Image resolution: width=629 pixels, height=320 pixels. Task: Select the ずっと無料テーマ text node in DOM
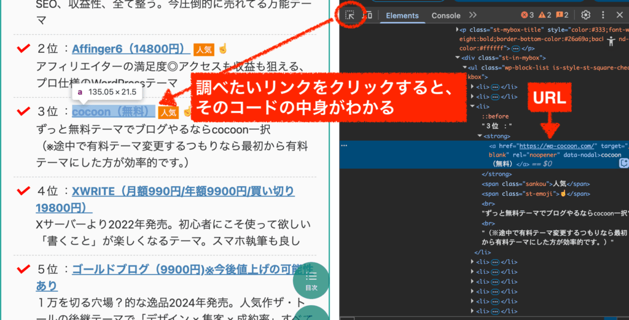click(555, 213)
